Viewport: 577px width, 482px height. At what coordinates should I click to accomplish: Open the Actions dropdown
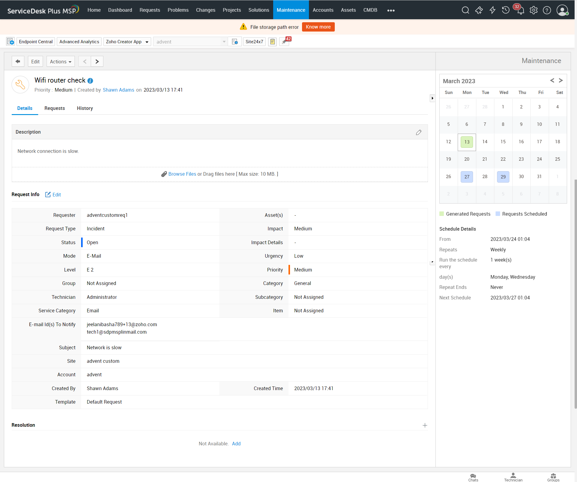tap(60, 62)
